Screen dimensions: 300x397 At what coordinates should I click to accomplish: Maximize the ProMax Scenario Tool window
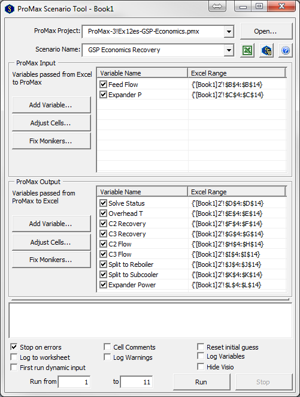point(259,7)
